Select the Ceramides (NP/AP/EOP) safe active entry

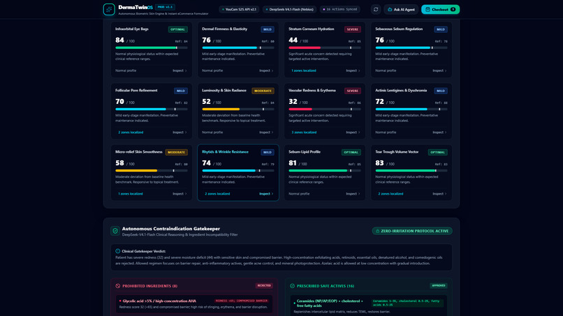pos(369,306)
